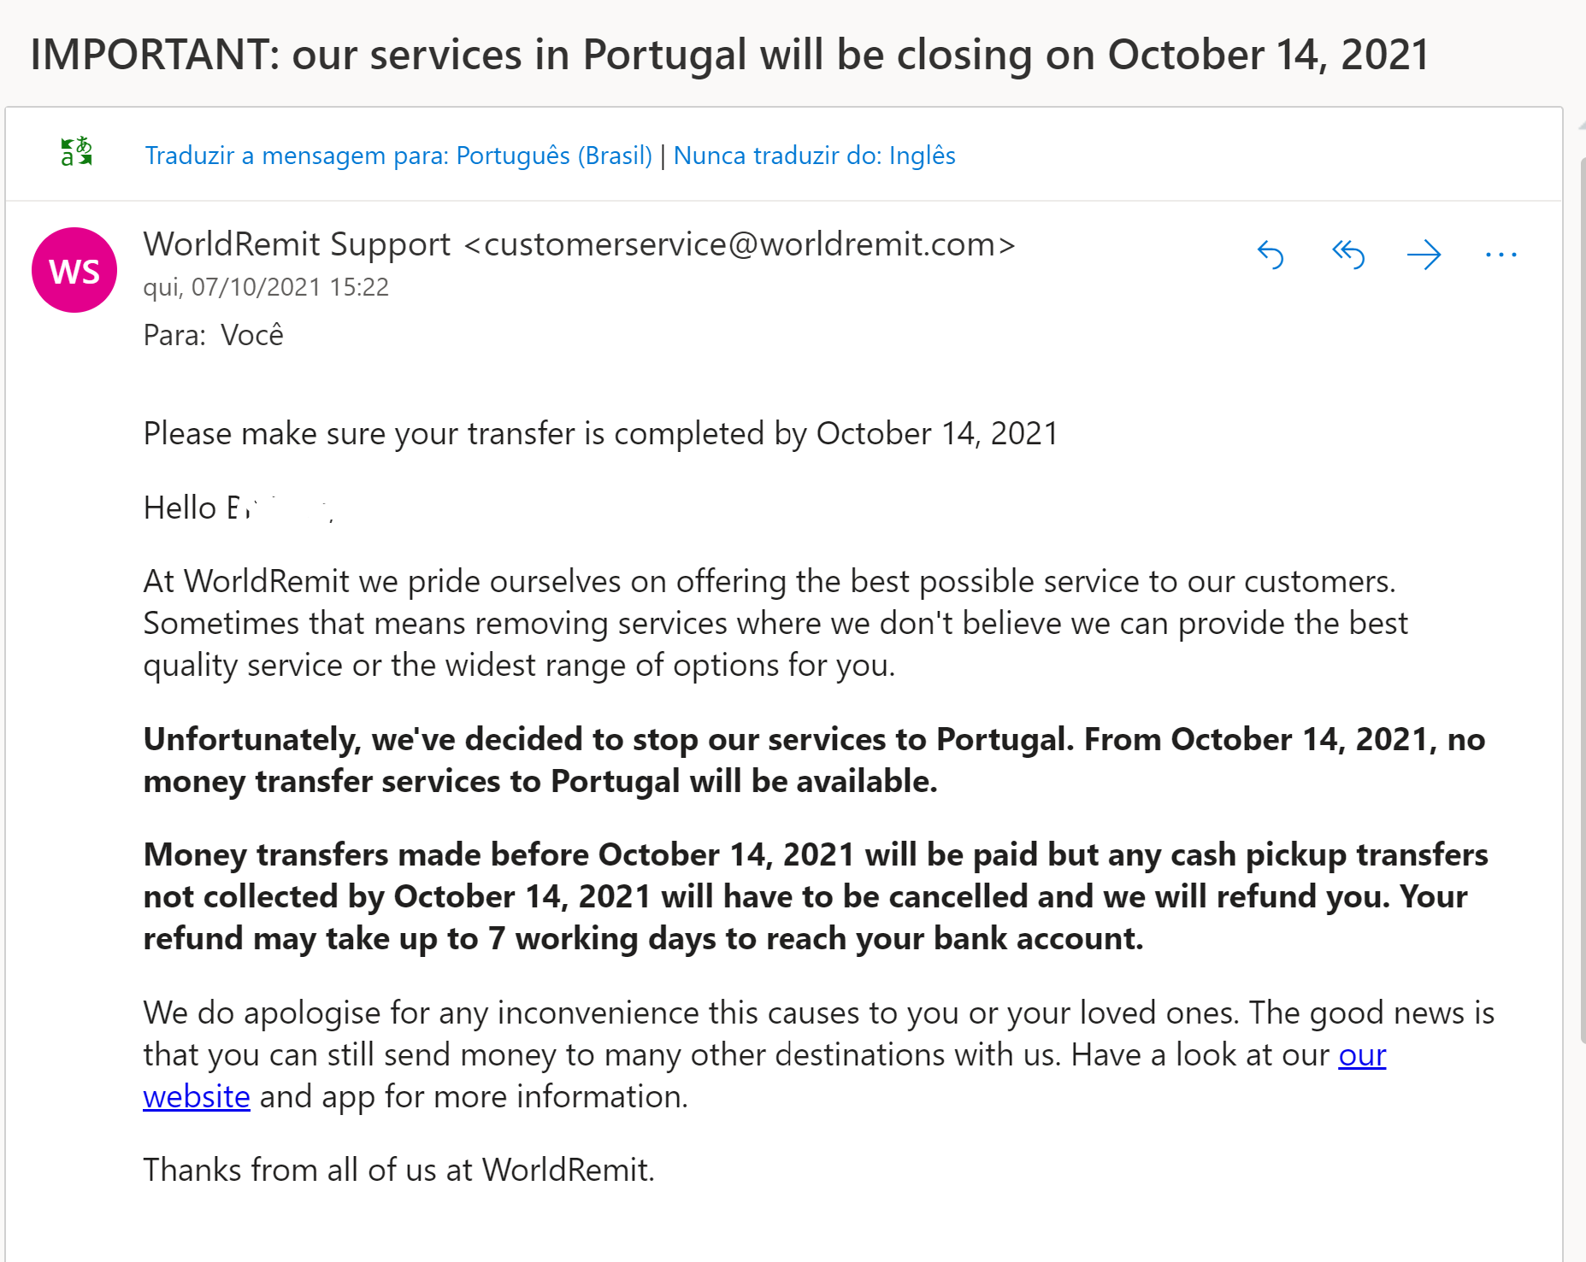This screenshot has width=1586, height=1262.
Task: Open the more actions ellipsis menu
Action: tap(1501, 255)
